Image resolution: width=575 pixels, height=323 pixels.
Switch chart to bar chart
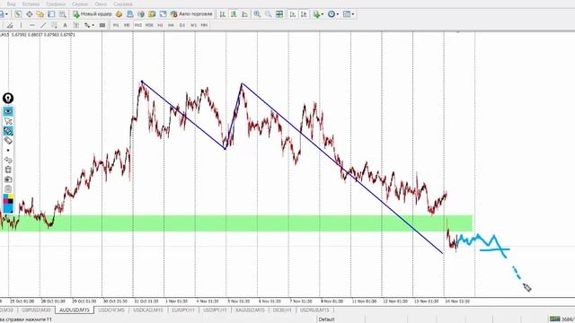tap(223, 14)
